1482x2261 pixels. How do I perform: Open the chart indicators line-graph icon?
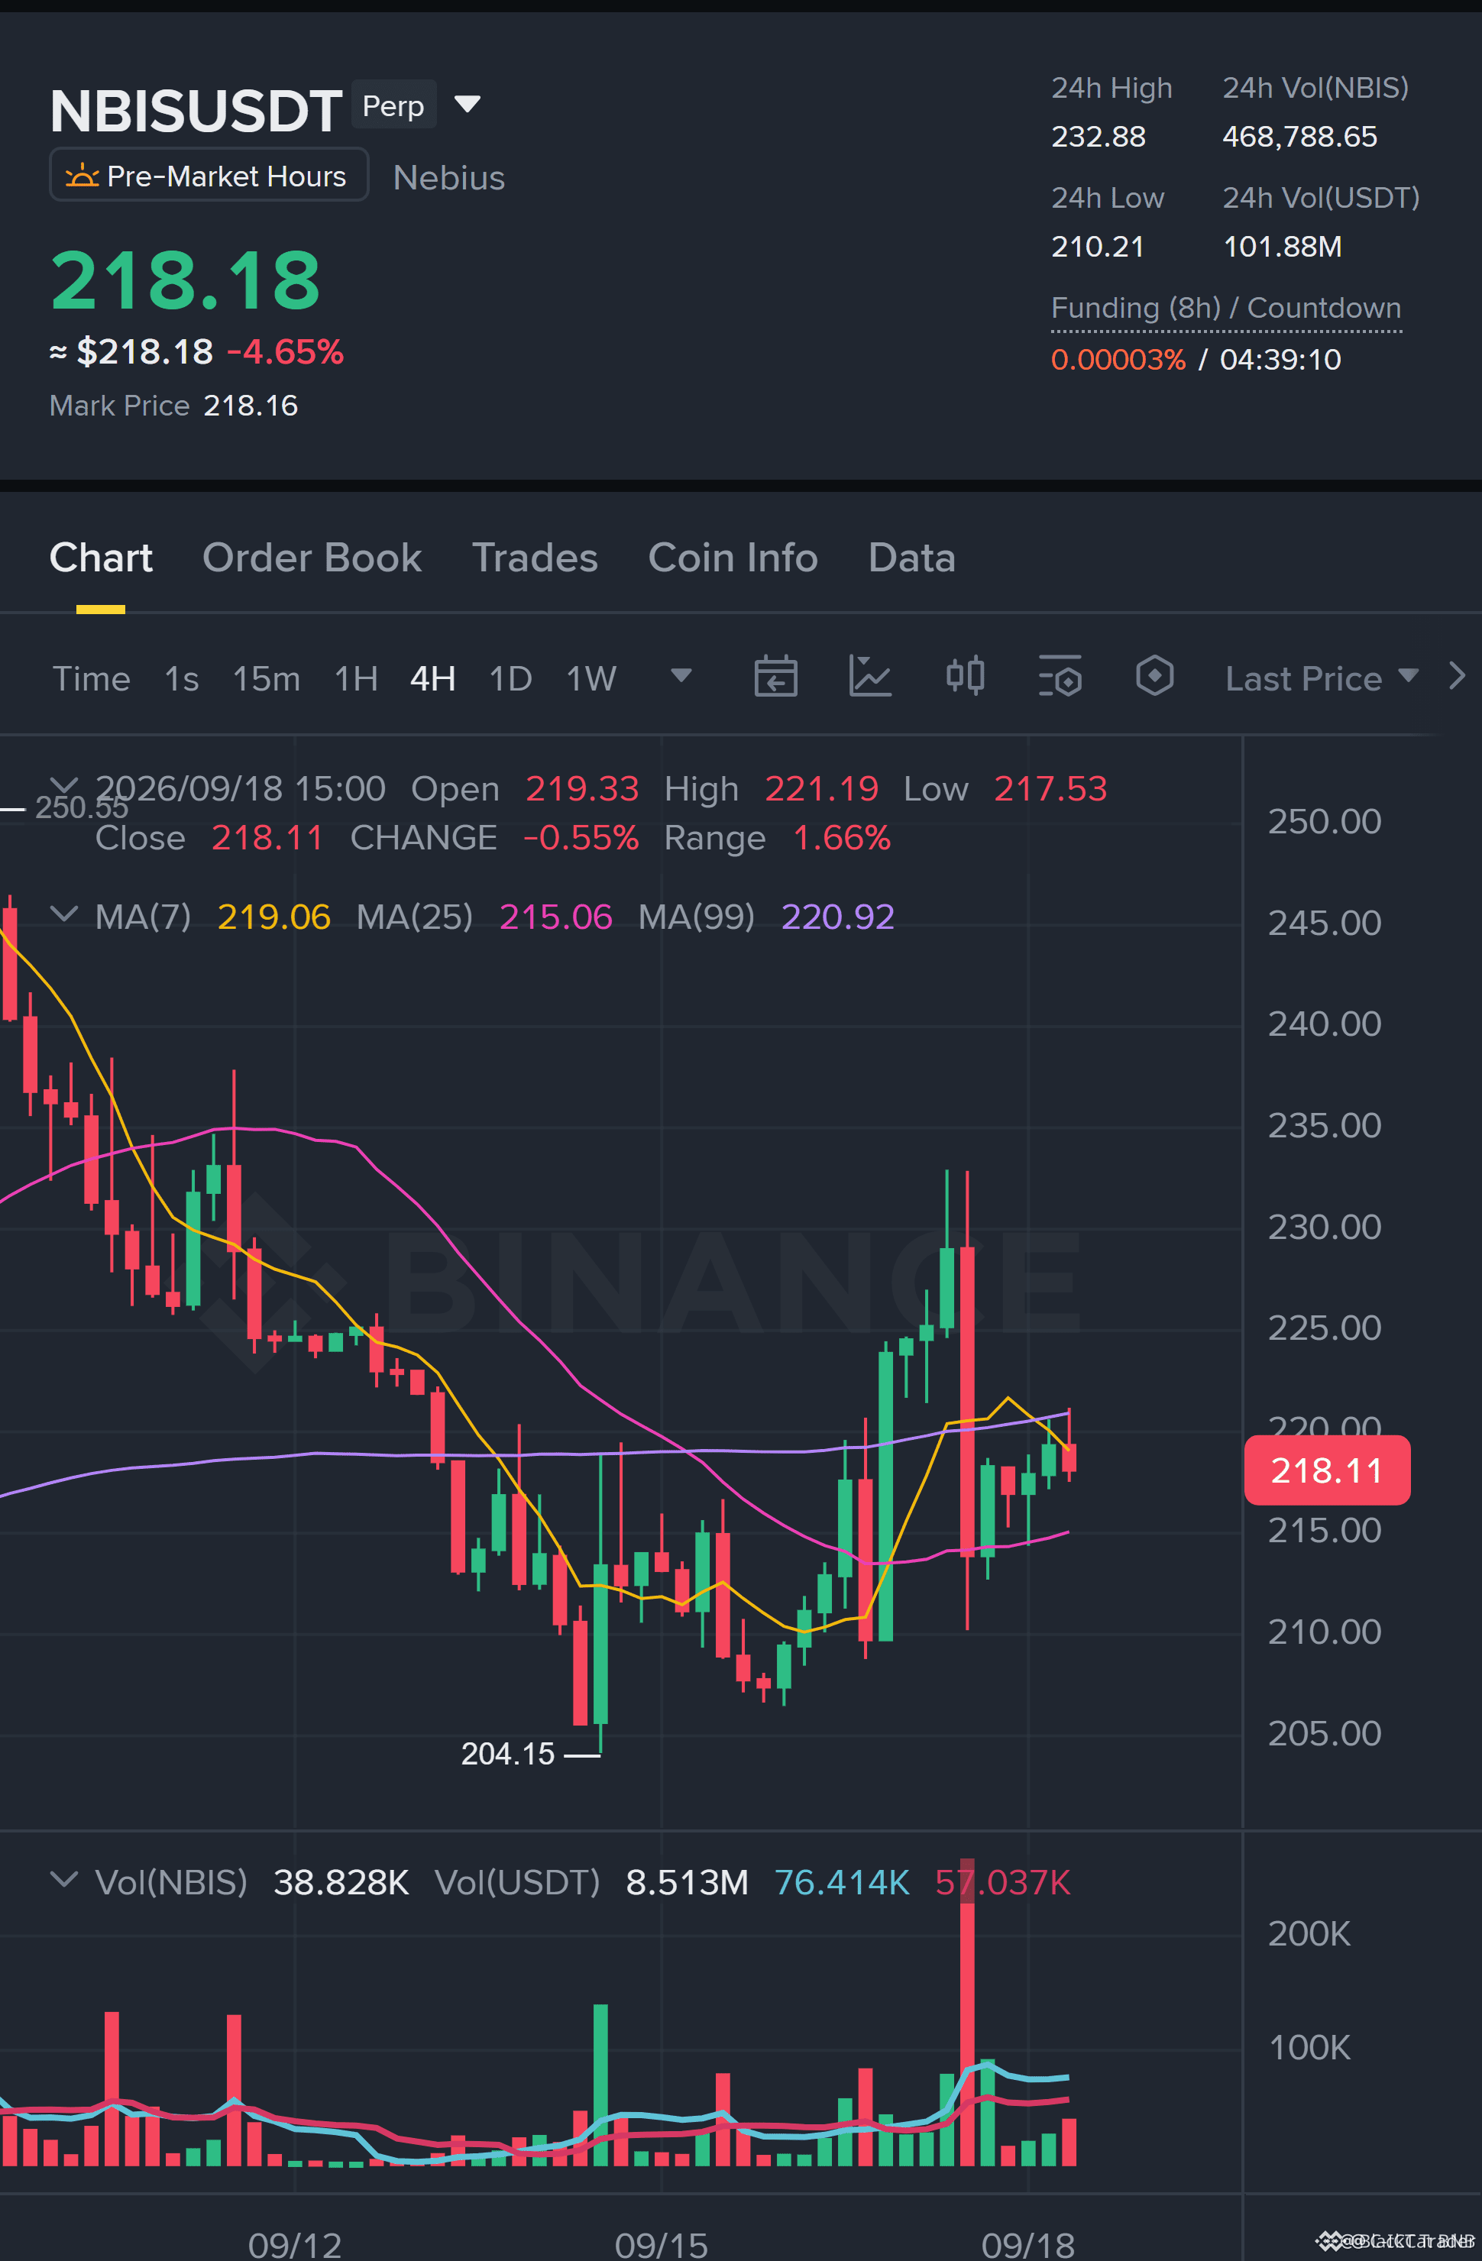pyautogui.click(x=869, y=678)
